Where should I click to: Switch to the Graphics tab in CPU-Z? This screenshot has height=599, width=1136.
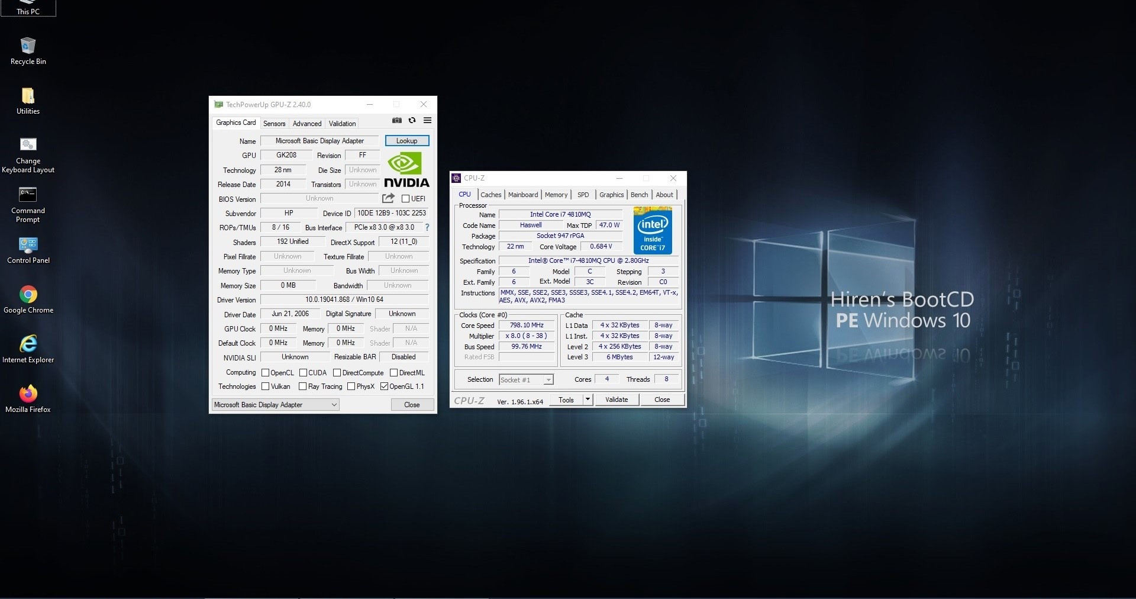(x=611, y=195)
